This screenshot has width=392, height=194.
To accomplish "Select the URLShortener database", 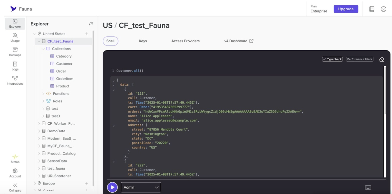I will point(59,176).
